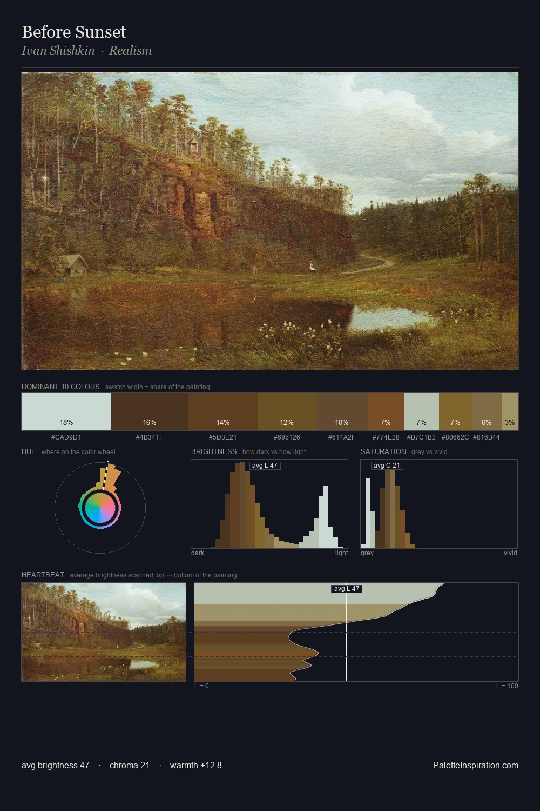This screenshot has width=540, height=811.
Task: Click the SATURATION section heading
Action: pyautogui.click(x=383, y=452)
